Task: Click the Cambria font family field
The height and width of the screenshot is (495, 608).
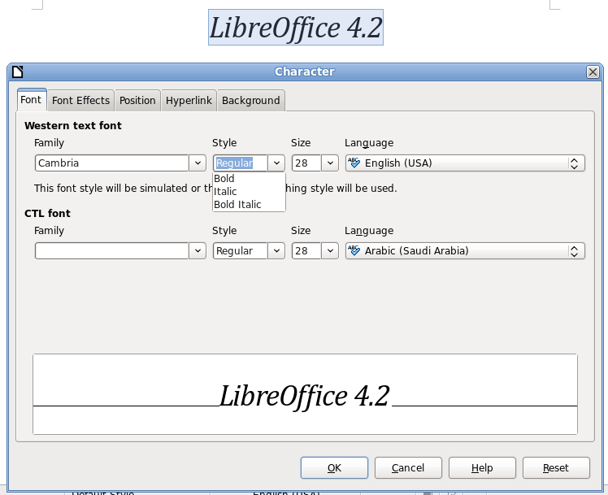Action: (111, 163)
